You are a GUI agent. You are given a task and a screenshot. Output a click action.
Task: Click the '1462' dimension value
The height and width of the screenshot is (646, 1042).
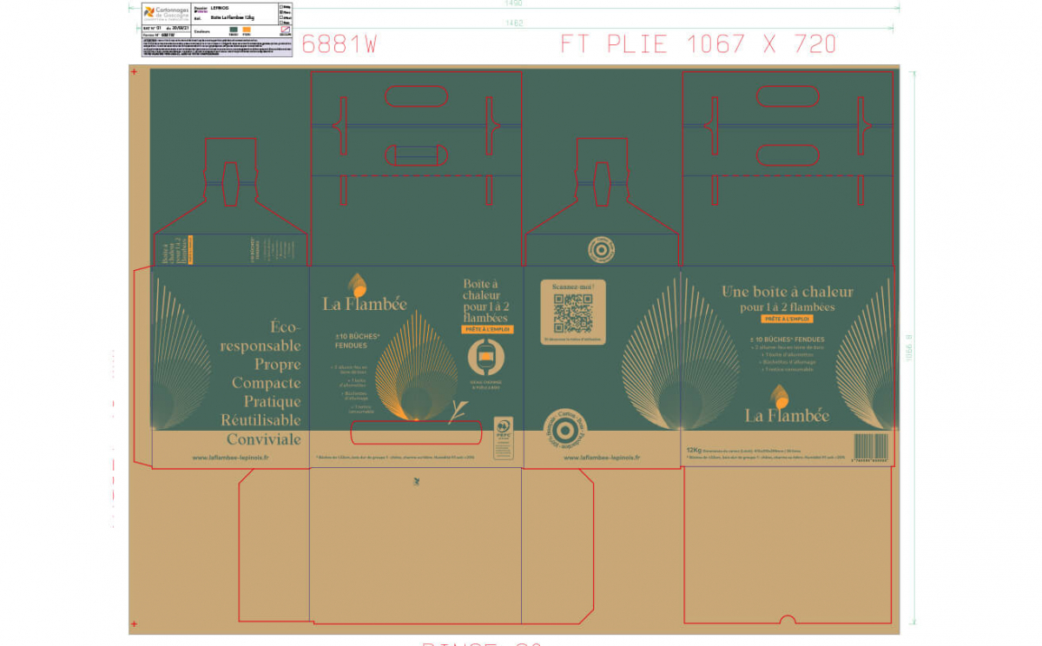click(514, 23)
